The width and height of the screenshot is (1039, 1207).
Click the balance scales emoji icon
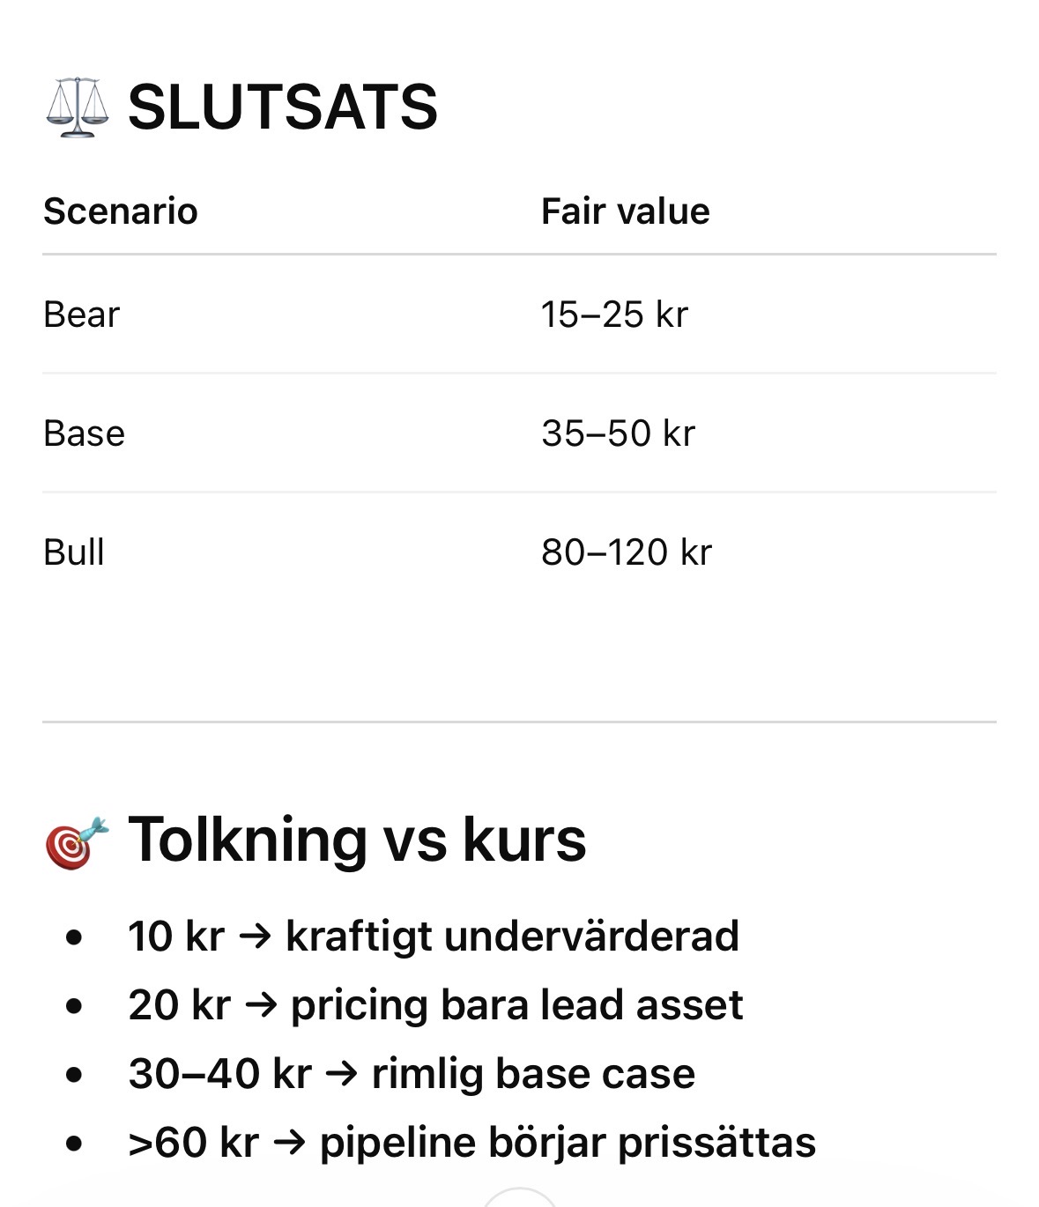click(78, 107)
